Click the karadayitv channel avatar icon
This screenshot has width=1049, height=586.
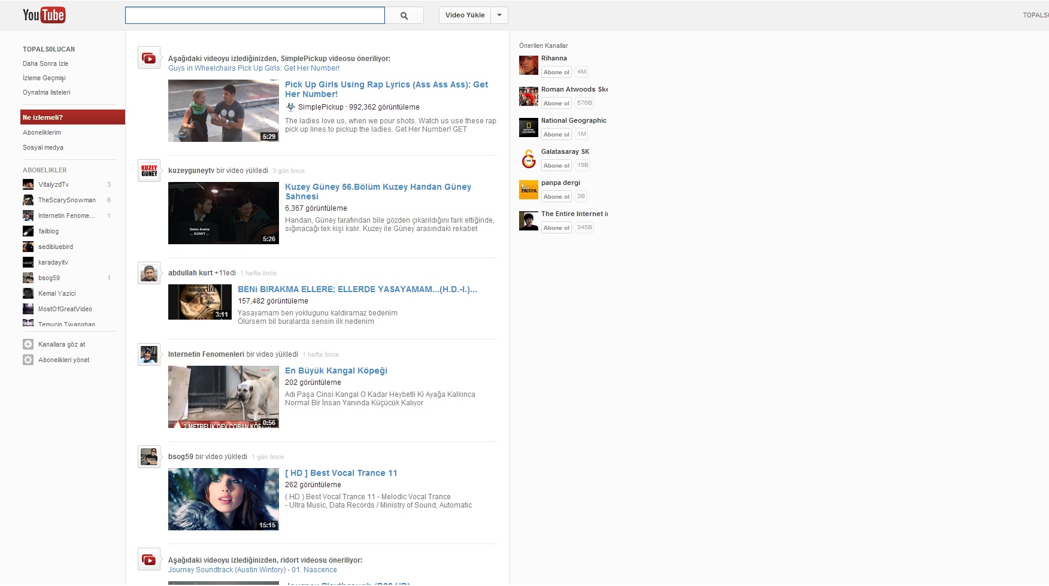click(28, 262)
